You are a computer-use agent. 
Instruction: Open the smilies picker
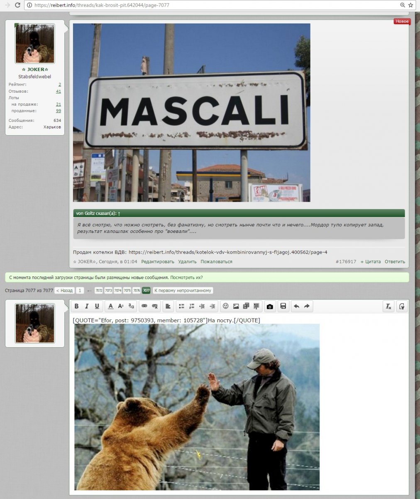(226, 306)
